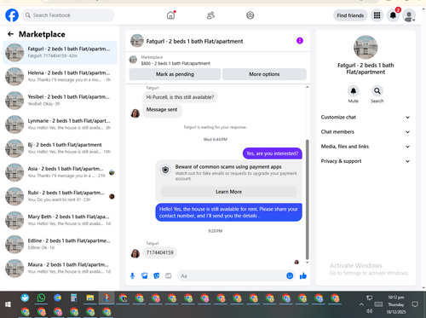Click the Find friends button

pos(350,15)
